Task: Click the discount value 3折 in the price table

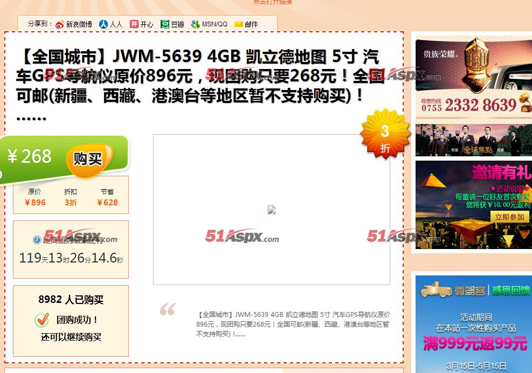Action: tap(71, 203)
